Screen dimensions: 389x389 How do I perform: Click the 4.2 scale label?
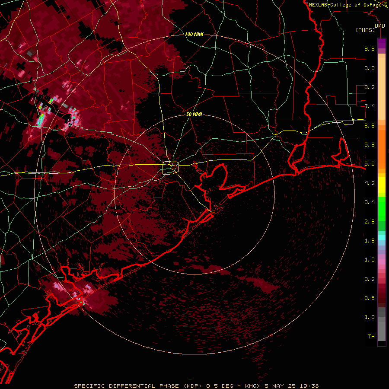(370, 183)
